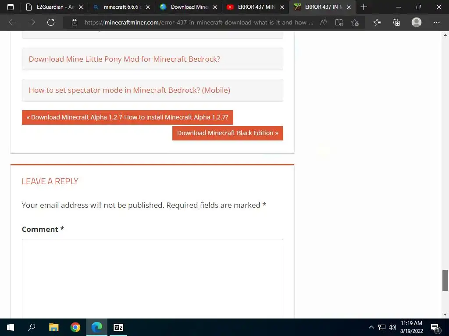Open 7-Zip from the taskbar
Image resolution: width=449 pixels, height=336 pixels.
tap(118, 327)
